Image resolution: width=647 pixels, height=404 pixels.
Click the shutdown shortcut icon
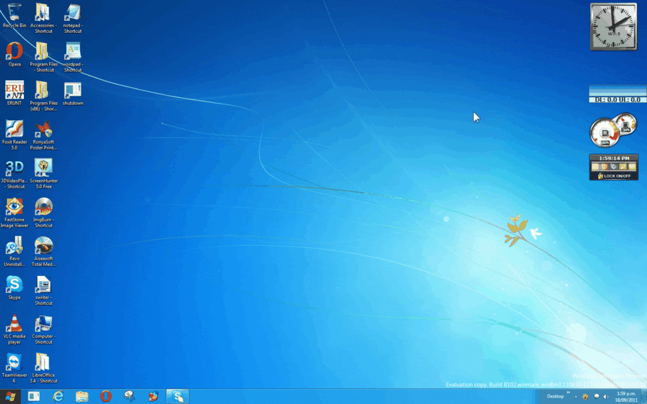[73, 90]
